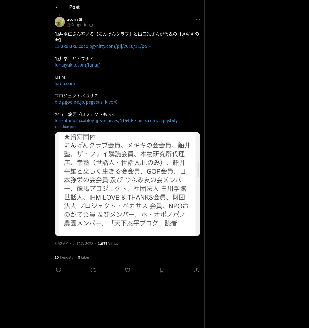
Task: Open the attached 指定団体 image
Action: (127, 184)
